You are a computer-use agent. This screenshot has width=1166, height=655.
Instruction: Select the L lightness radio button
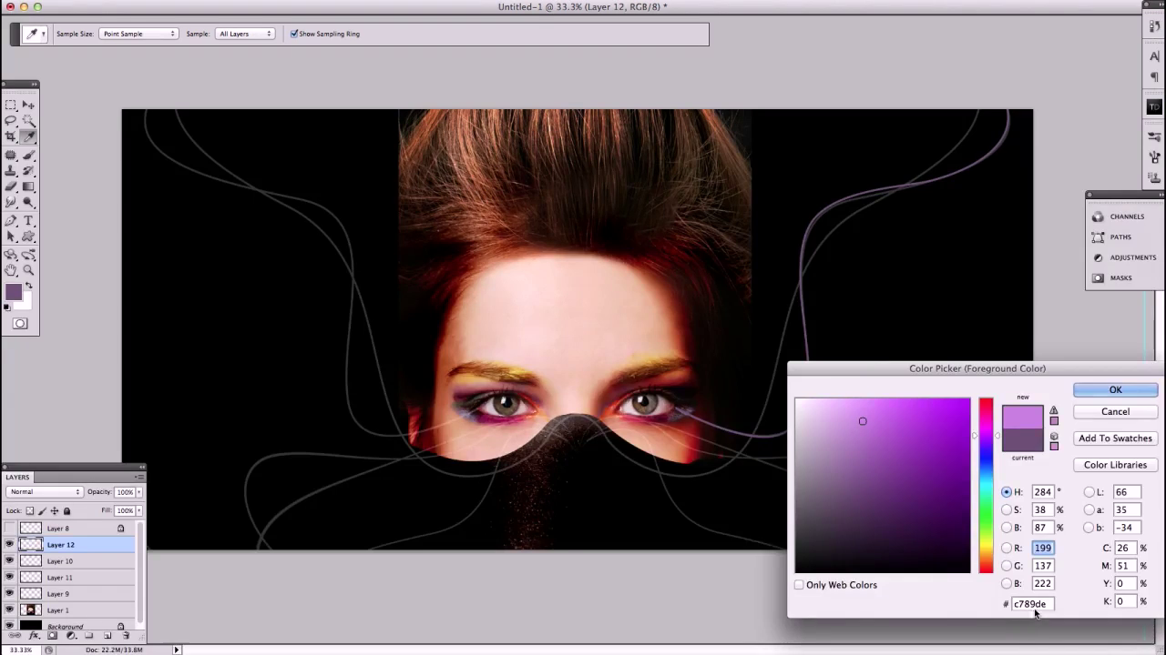1089,492
